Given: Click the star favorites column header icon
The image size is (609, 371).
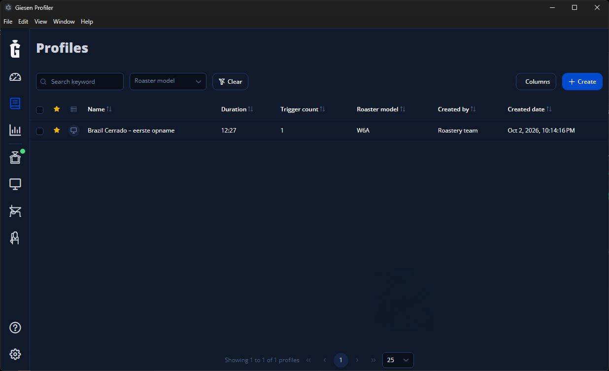Looking at the screenshot, I should click(57, 109).
